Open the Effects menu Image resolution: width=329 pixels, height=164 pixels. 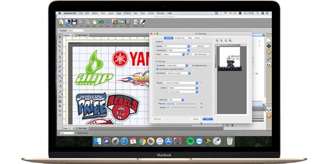point(128,13)
